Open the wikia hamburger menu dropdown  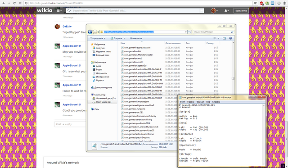point(59,11)
